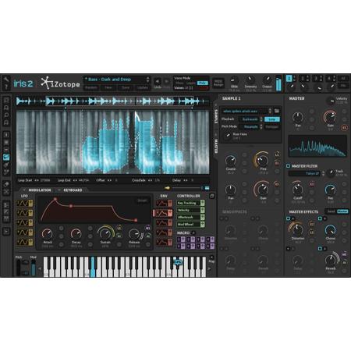The height and width of the screenshot is (351, 351).
Task: Click the Save preset button
Action: [126, 87]
